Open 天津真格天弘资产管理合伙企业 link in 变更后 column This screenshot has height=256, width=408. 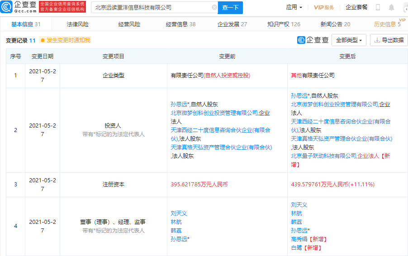[x=342, y=139]
